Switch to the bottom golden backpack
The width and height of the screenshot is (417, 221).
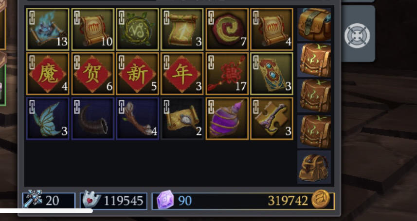(314, 167)
